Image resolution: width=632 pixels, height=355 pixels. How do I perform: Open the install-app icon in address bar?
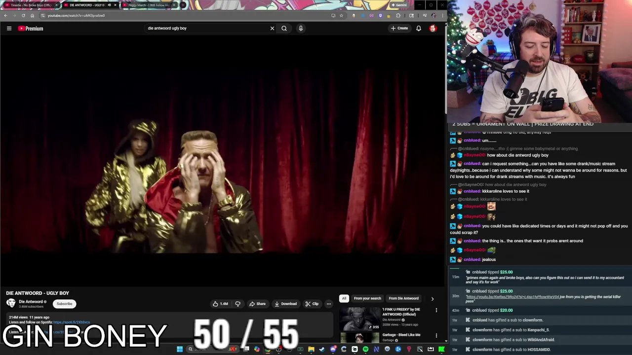tap(333, 15)
